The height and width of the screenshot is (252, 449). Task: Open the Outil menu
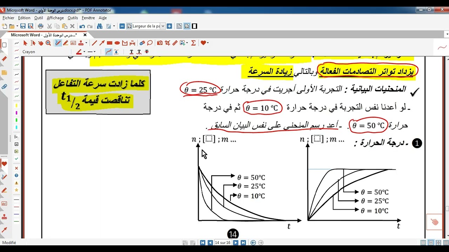39,18
